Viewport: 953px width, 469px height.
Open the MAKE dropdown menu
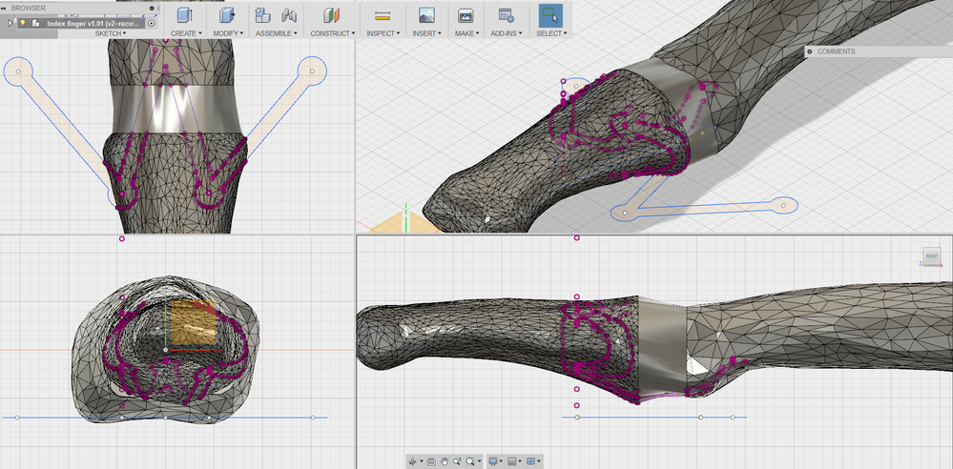click(x=466, y=33)
